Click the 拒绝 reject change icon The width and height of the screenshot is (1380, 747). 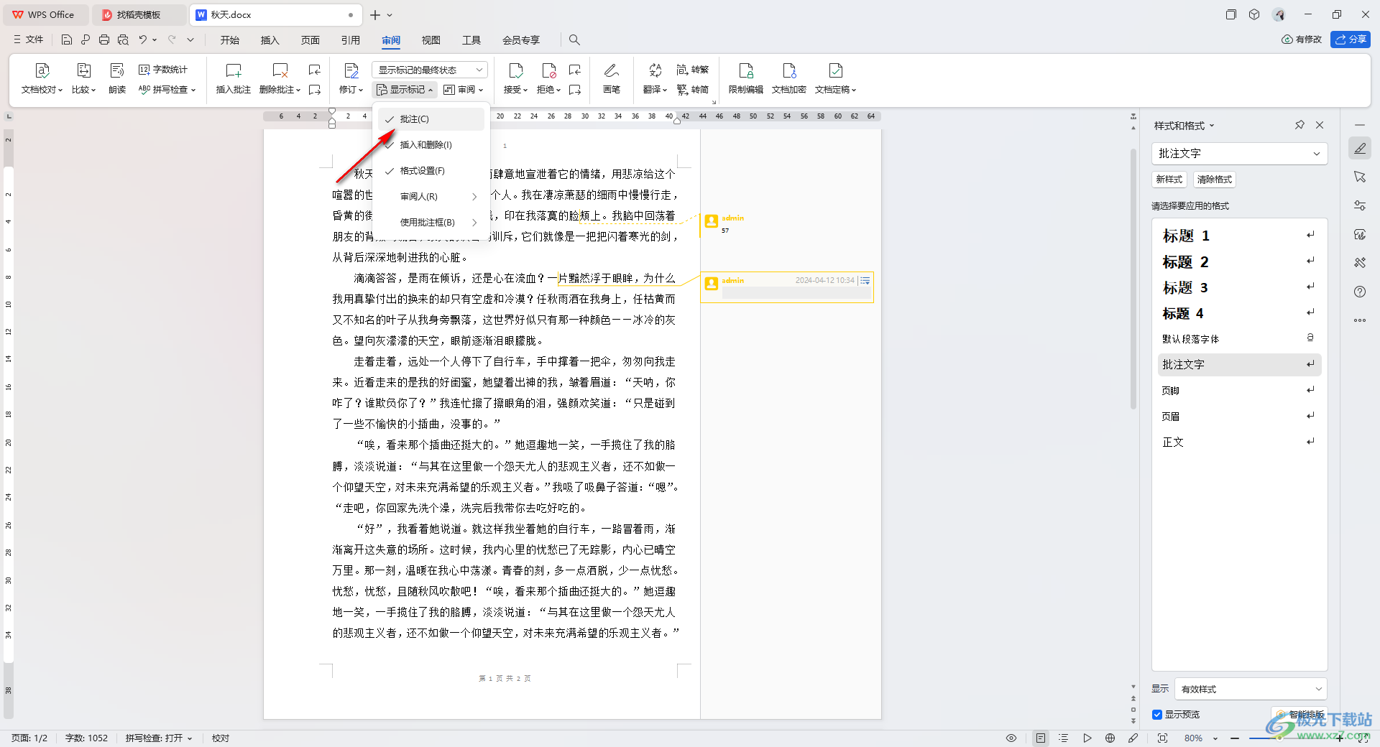(x=548, y=78)
